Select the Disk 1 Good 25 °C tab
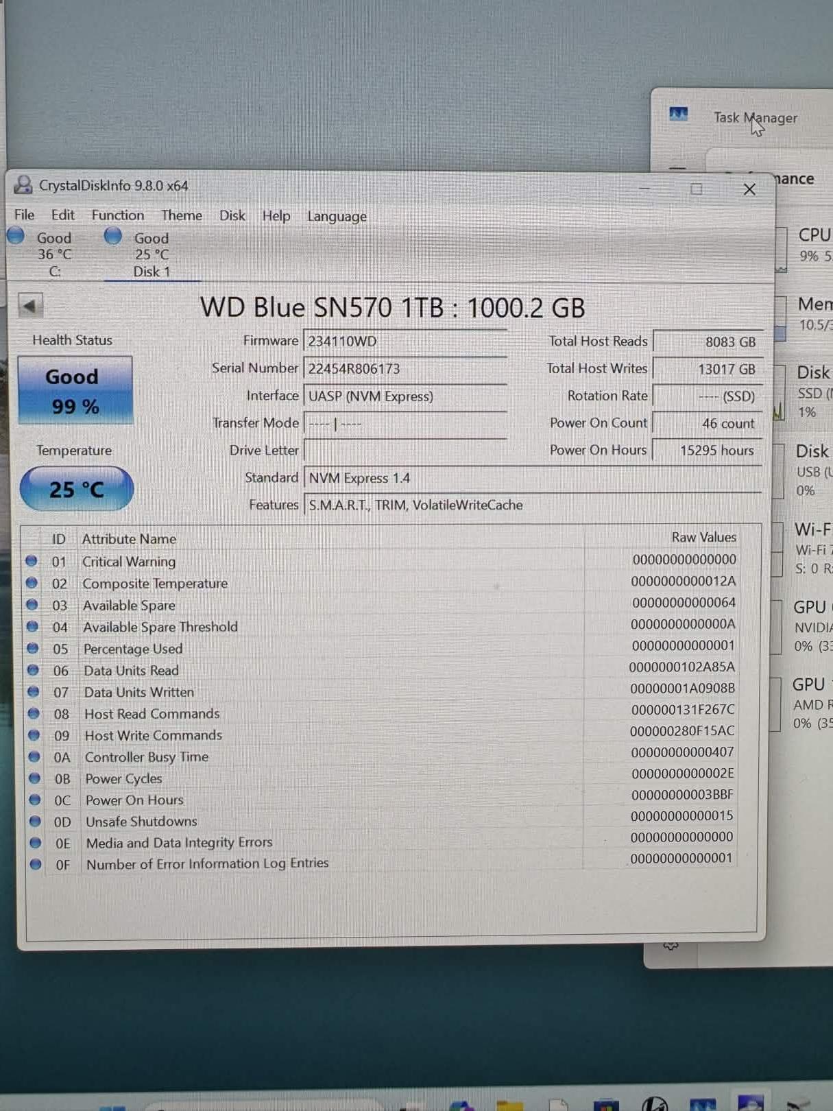 152,254
